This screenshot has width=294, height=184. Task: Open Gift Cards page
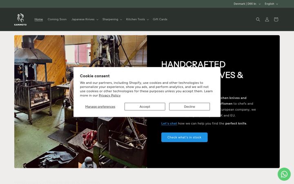tap(160, 19)
